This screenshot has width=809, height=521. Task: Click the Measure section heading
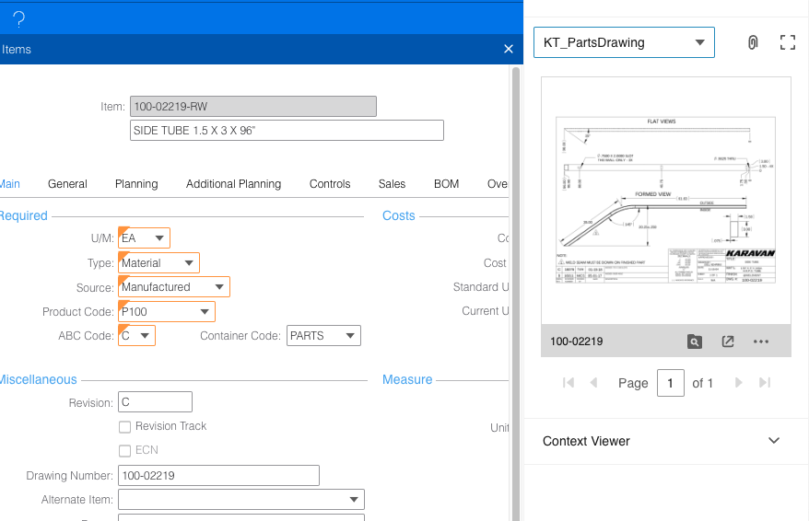pyautogui.click(x=407, y=379)
